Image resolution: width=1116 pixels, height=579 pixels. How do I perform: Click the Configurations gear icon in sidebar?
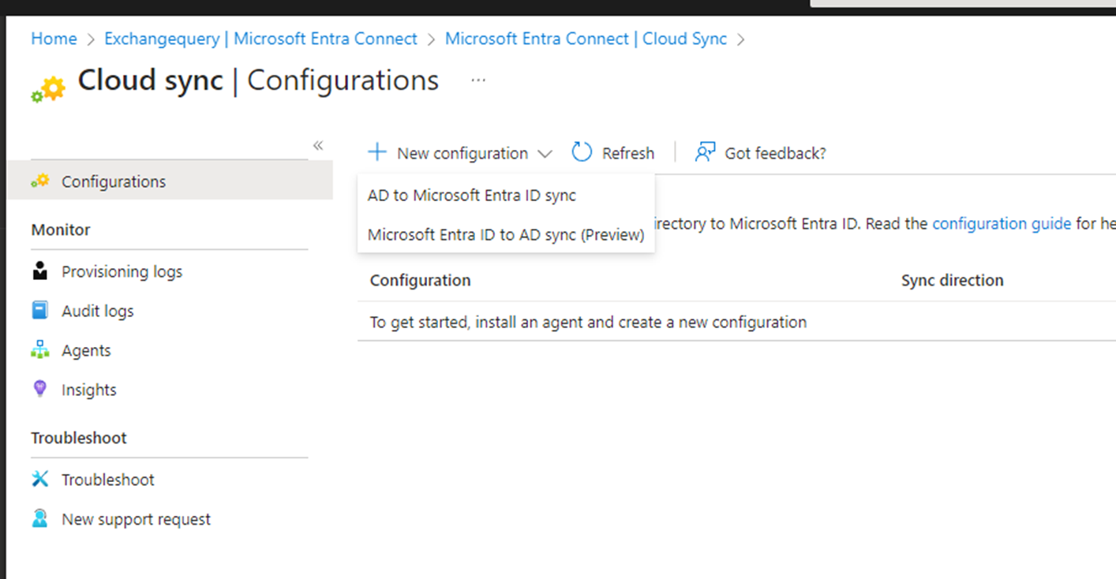[x=40, y=181]
